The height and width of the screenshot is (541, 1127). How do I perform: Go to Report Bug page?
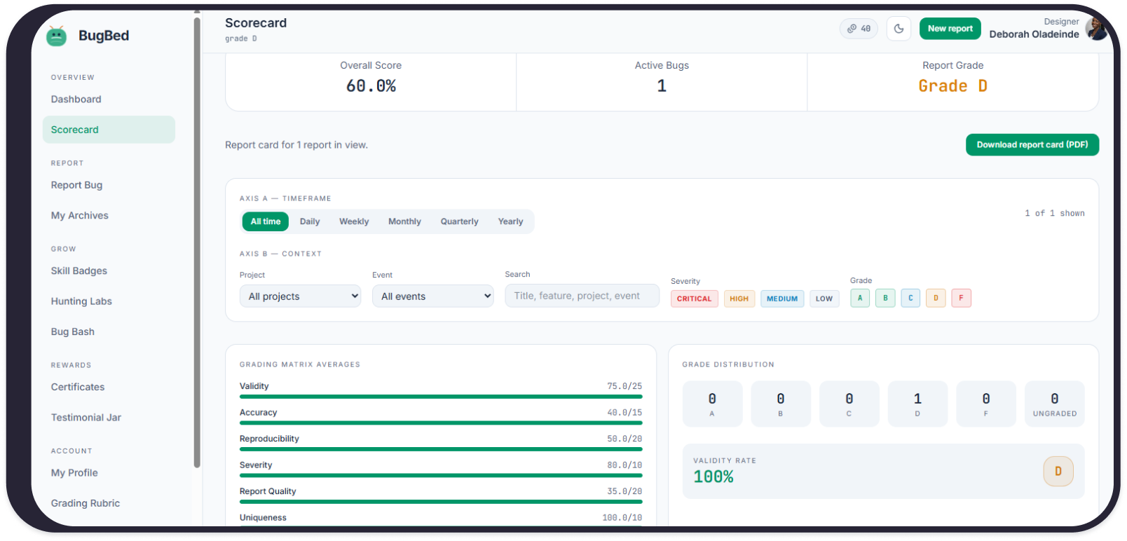tap(76, 185)
